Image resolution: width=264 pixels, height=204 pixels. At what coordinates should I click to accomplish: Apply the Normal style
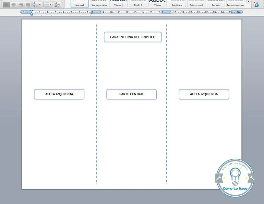[x=80, y=3]
